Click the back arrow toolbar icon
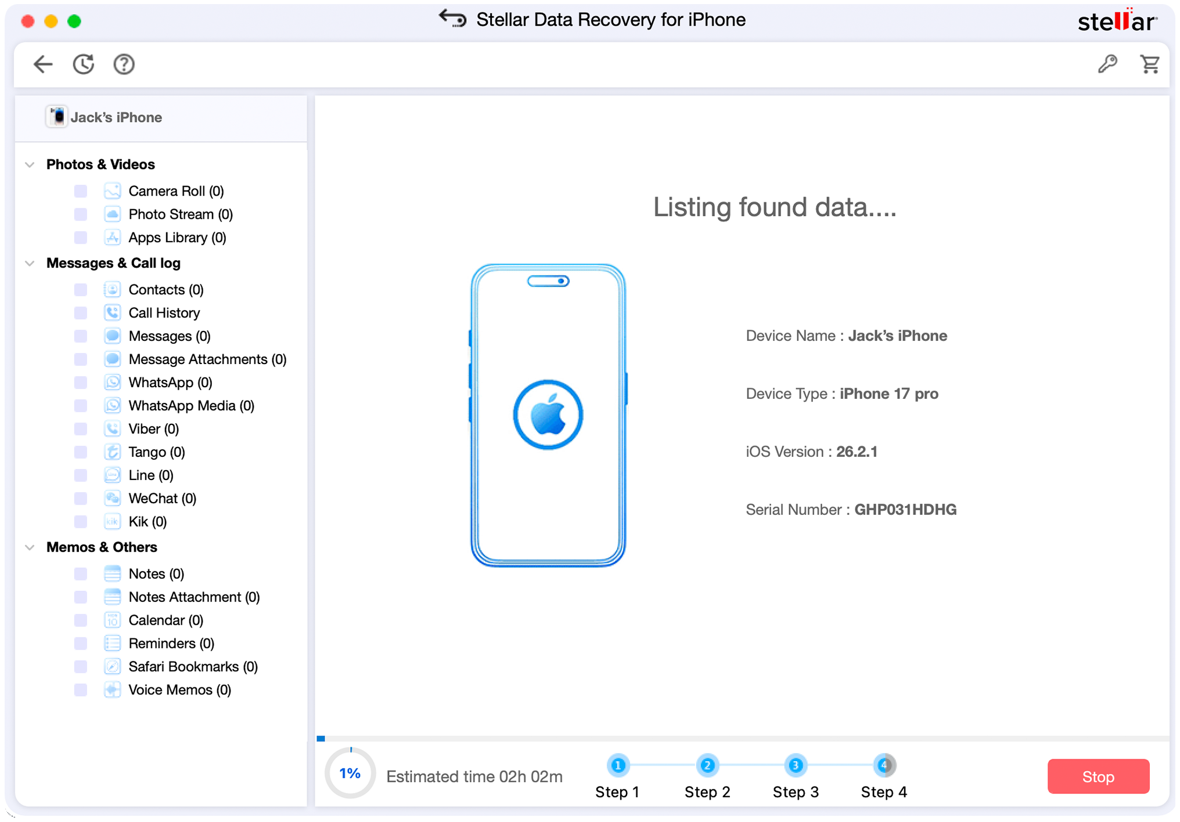The width and height of the screenshot is (1180, 822). pyautogui.click(x=43, y=64)
